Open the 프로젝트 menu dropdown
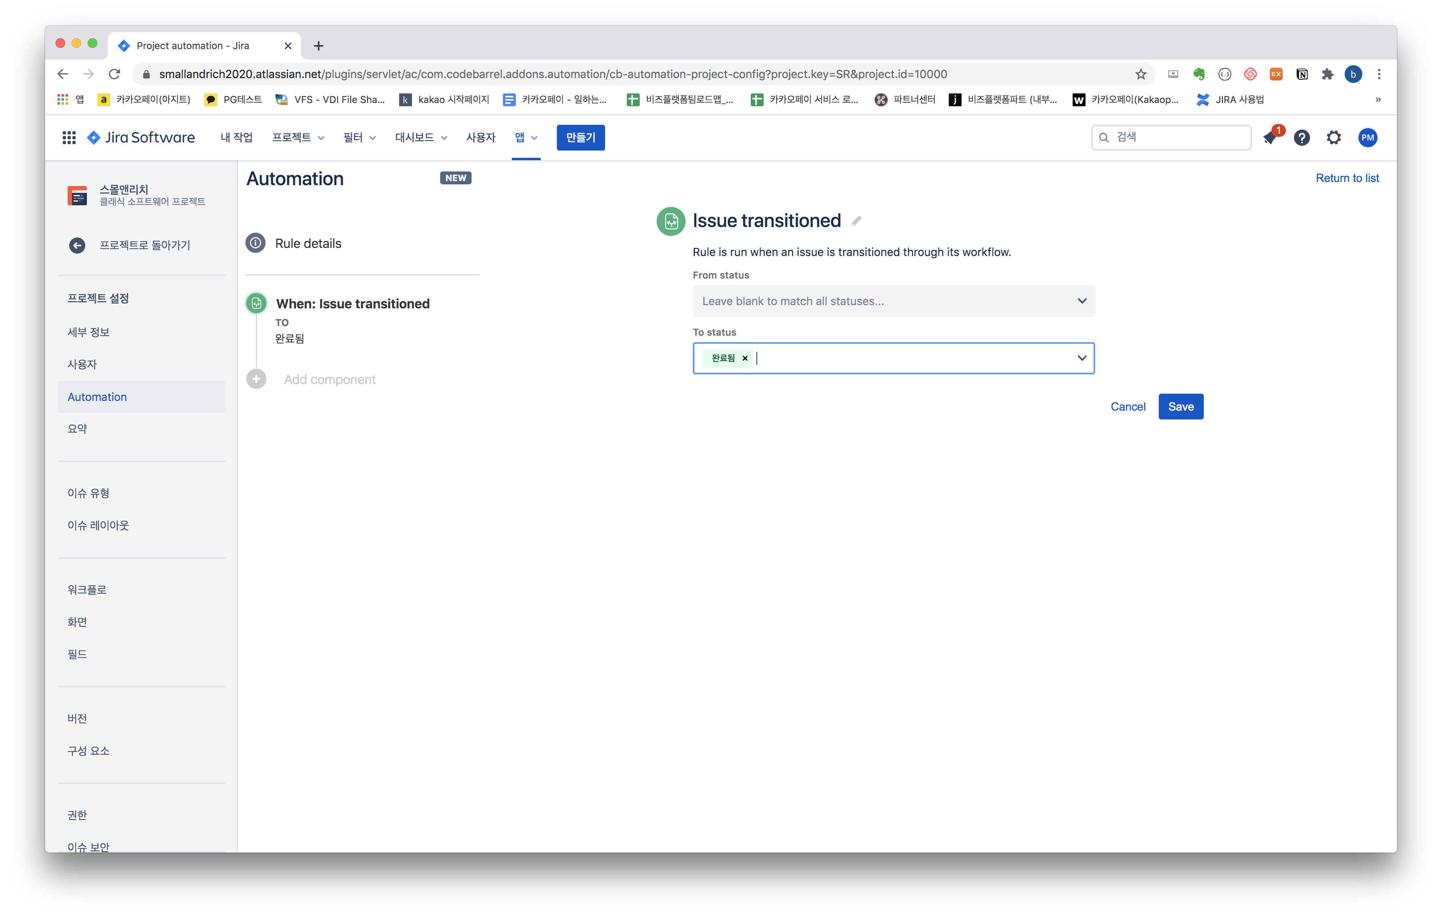1442x917 pixels. [298, 138]
